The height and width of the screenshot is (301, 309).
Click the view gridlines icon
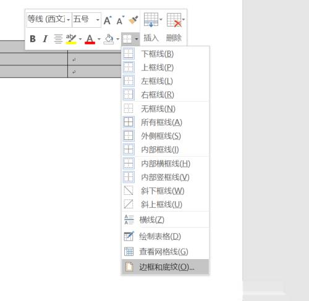point(129,252)
